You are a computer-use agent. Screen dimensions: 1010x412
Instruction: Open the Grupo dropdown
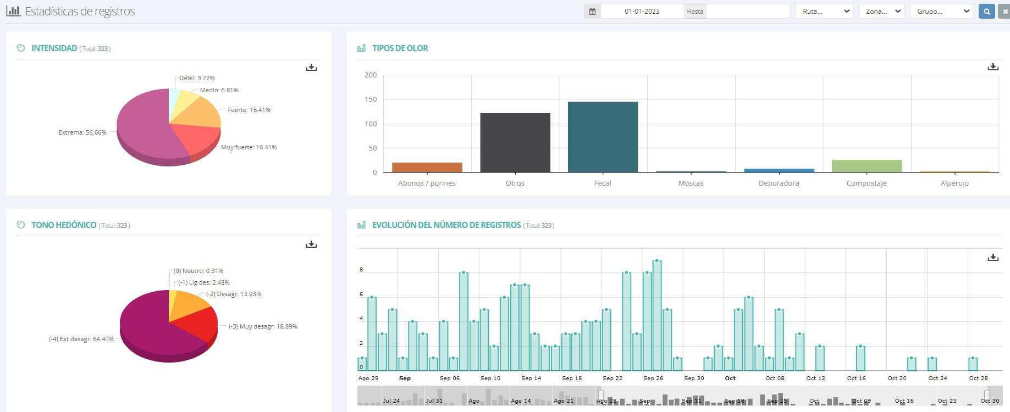pos(942,11)
